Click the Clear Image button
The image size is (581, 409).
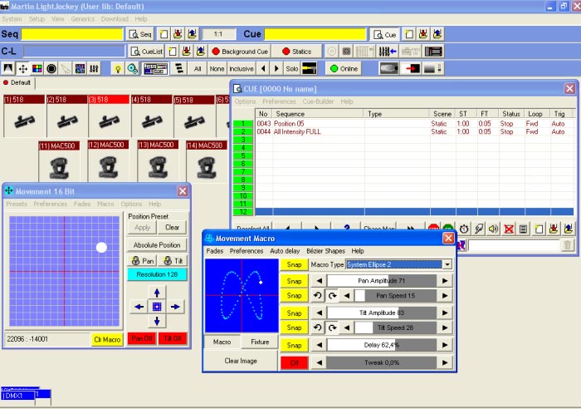(241, 361)
